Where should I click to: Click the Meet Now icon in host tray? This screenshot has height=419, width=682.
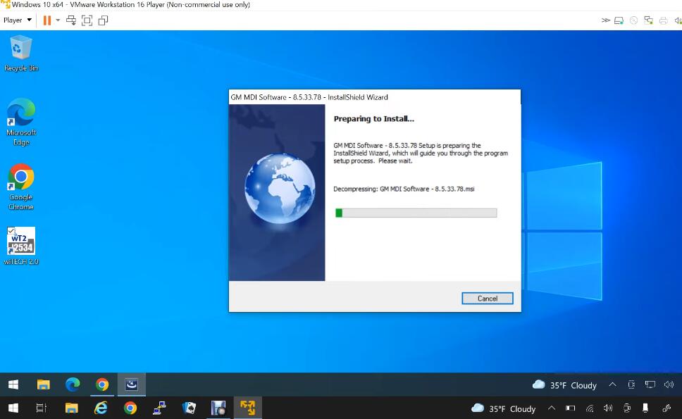627,408
